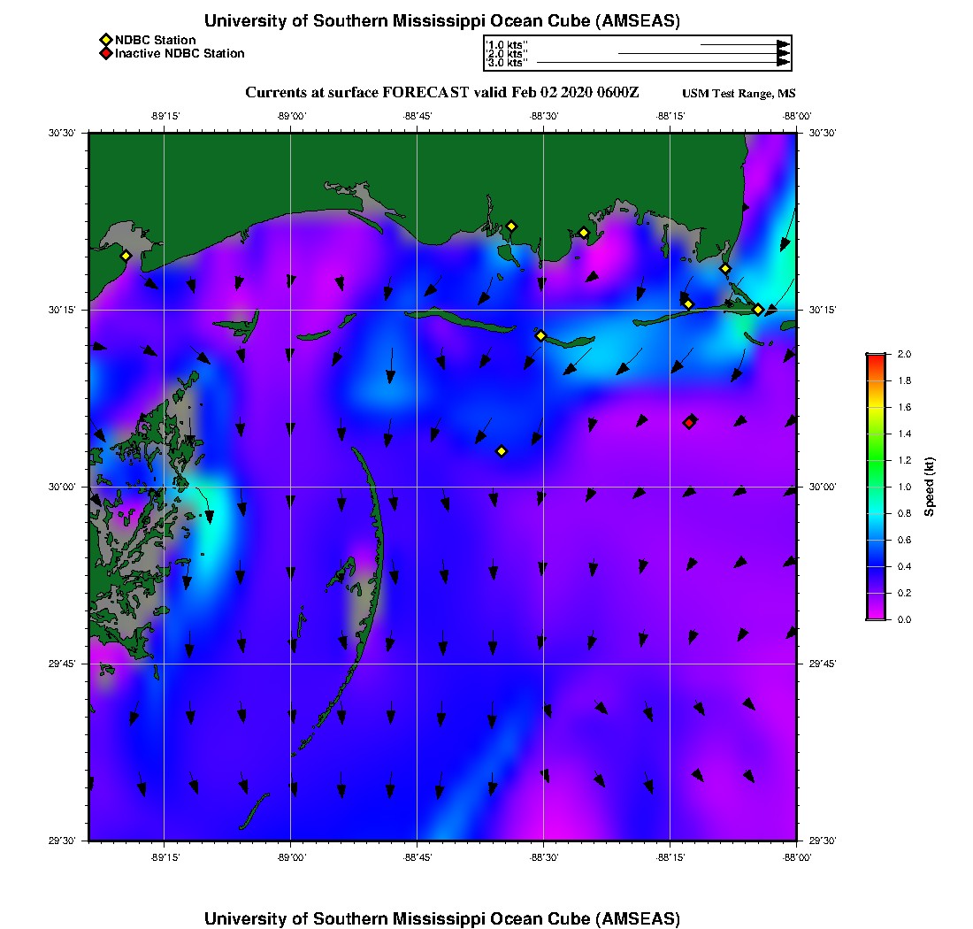Click the bottom -89°00' longitude axis label
This screenshot has height=929, width=973.
[291, 858]
